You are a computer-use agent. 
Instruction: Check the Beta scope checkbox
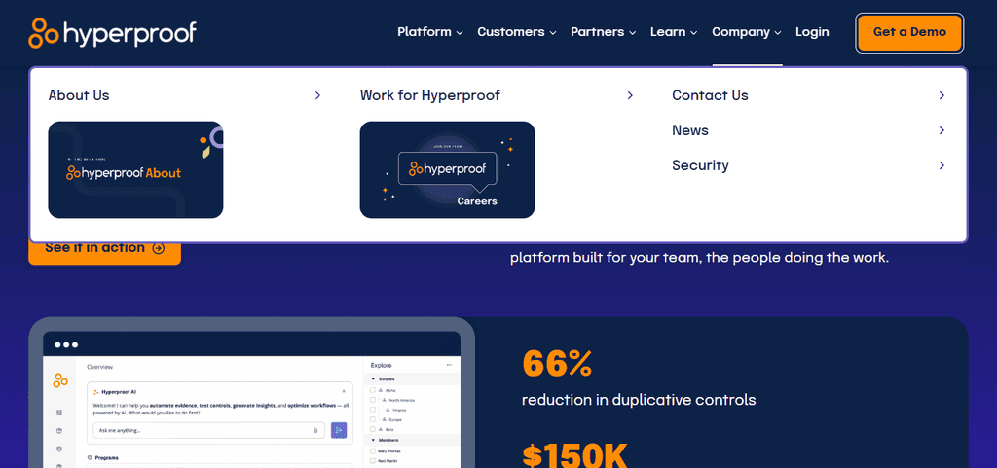373,430
